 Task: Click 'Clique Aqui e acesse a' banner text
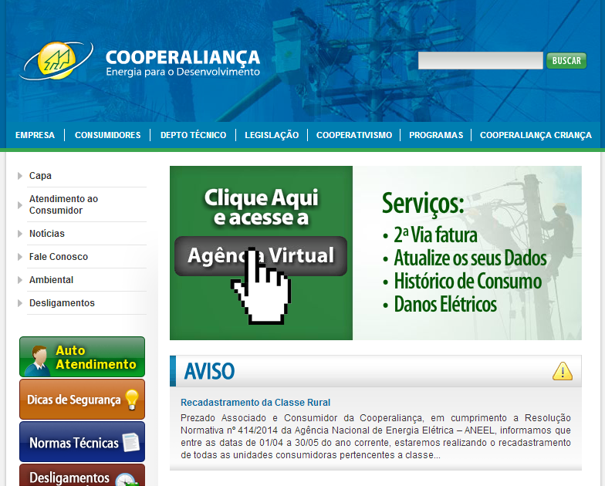point(261,207)
